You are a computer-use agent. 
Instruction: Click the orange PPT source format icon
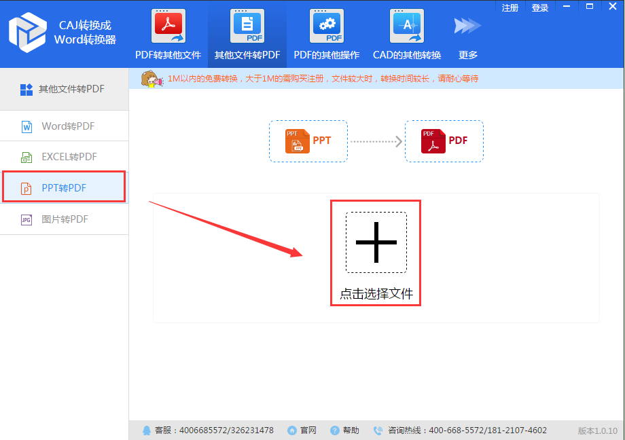tap(298, 141)
